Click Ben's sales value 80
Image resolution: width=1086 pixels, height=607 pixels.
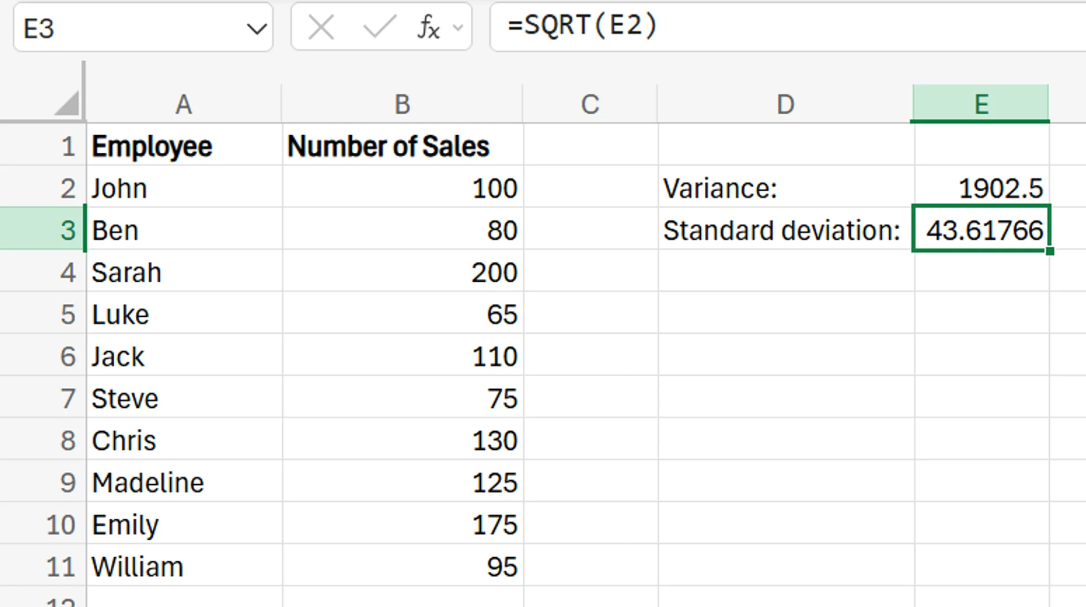point(403,229)
